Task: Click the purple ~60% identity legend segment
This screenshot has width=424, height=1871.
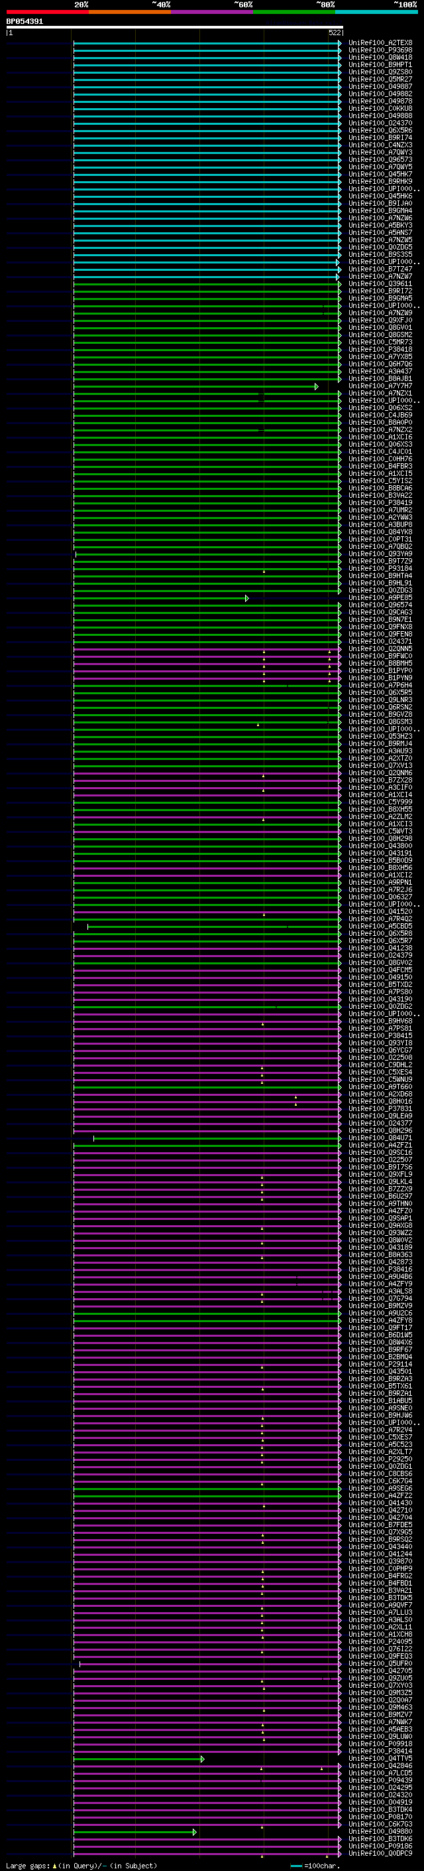Action: [213, 12]
